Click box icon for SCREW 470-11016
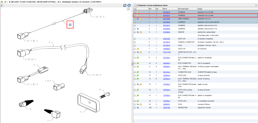Screen dimensions: 258x123 [x=141, y=52]
